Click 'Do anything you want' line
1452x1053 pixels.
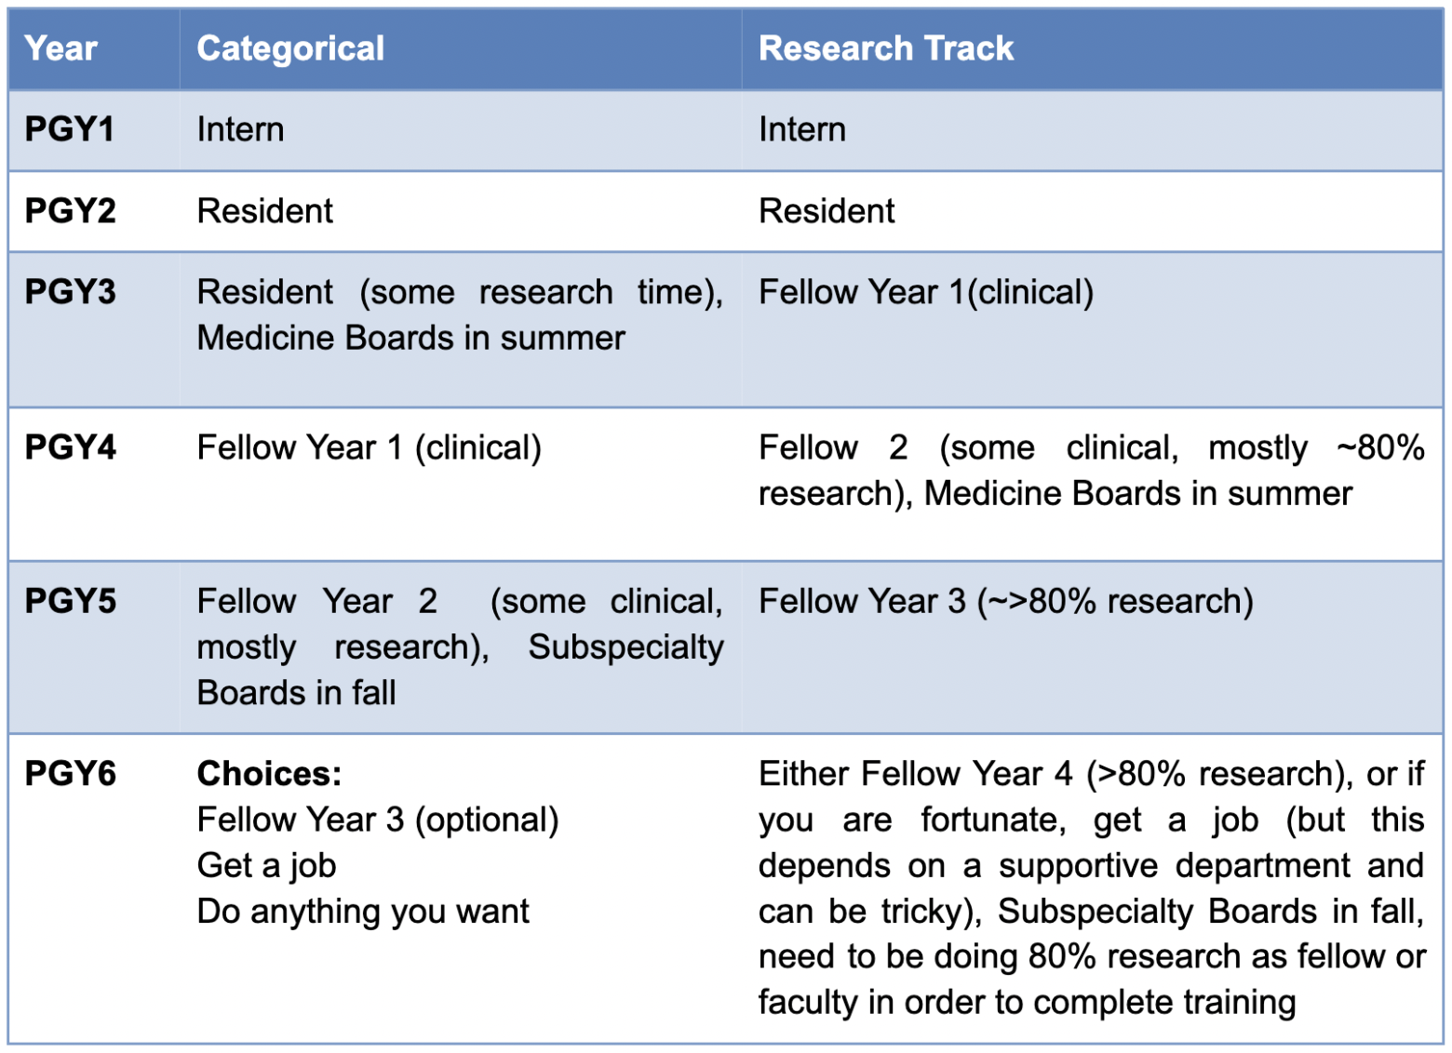click(x=363, y=911)
